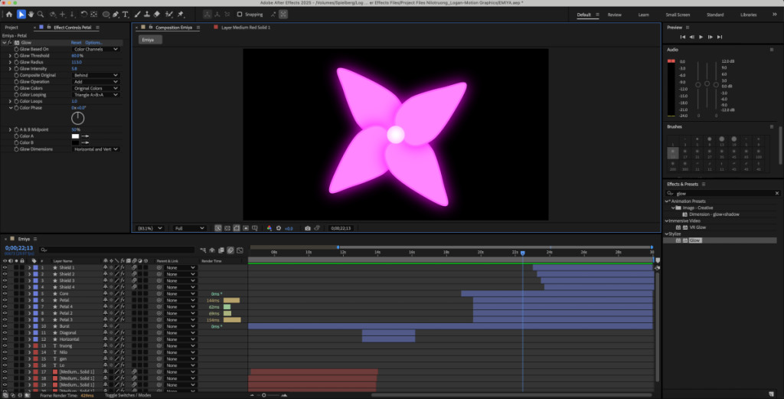Select the Eraser tool

click(x=157, y=14)
